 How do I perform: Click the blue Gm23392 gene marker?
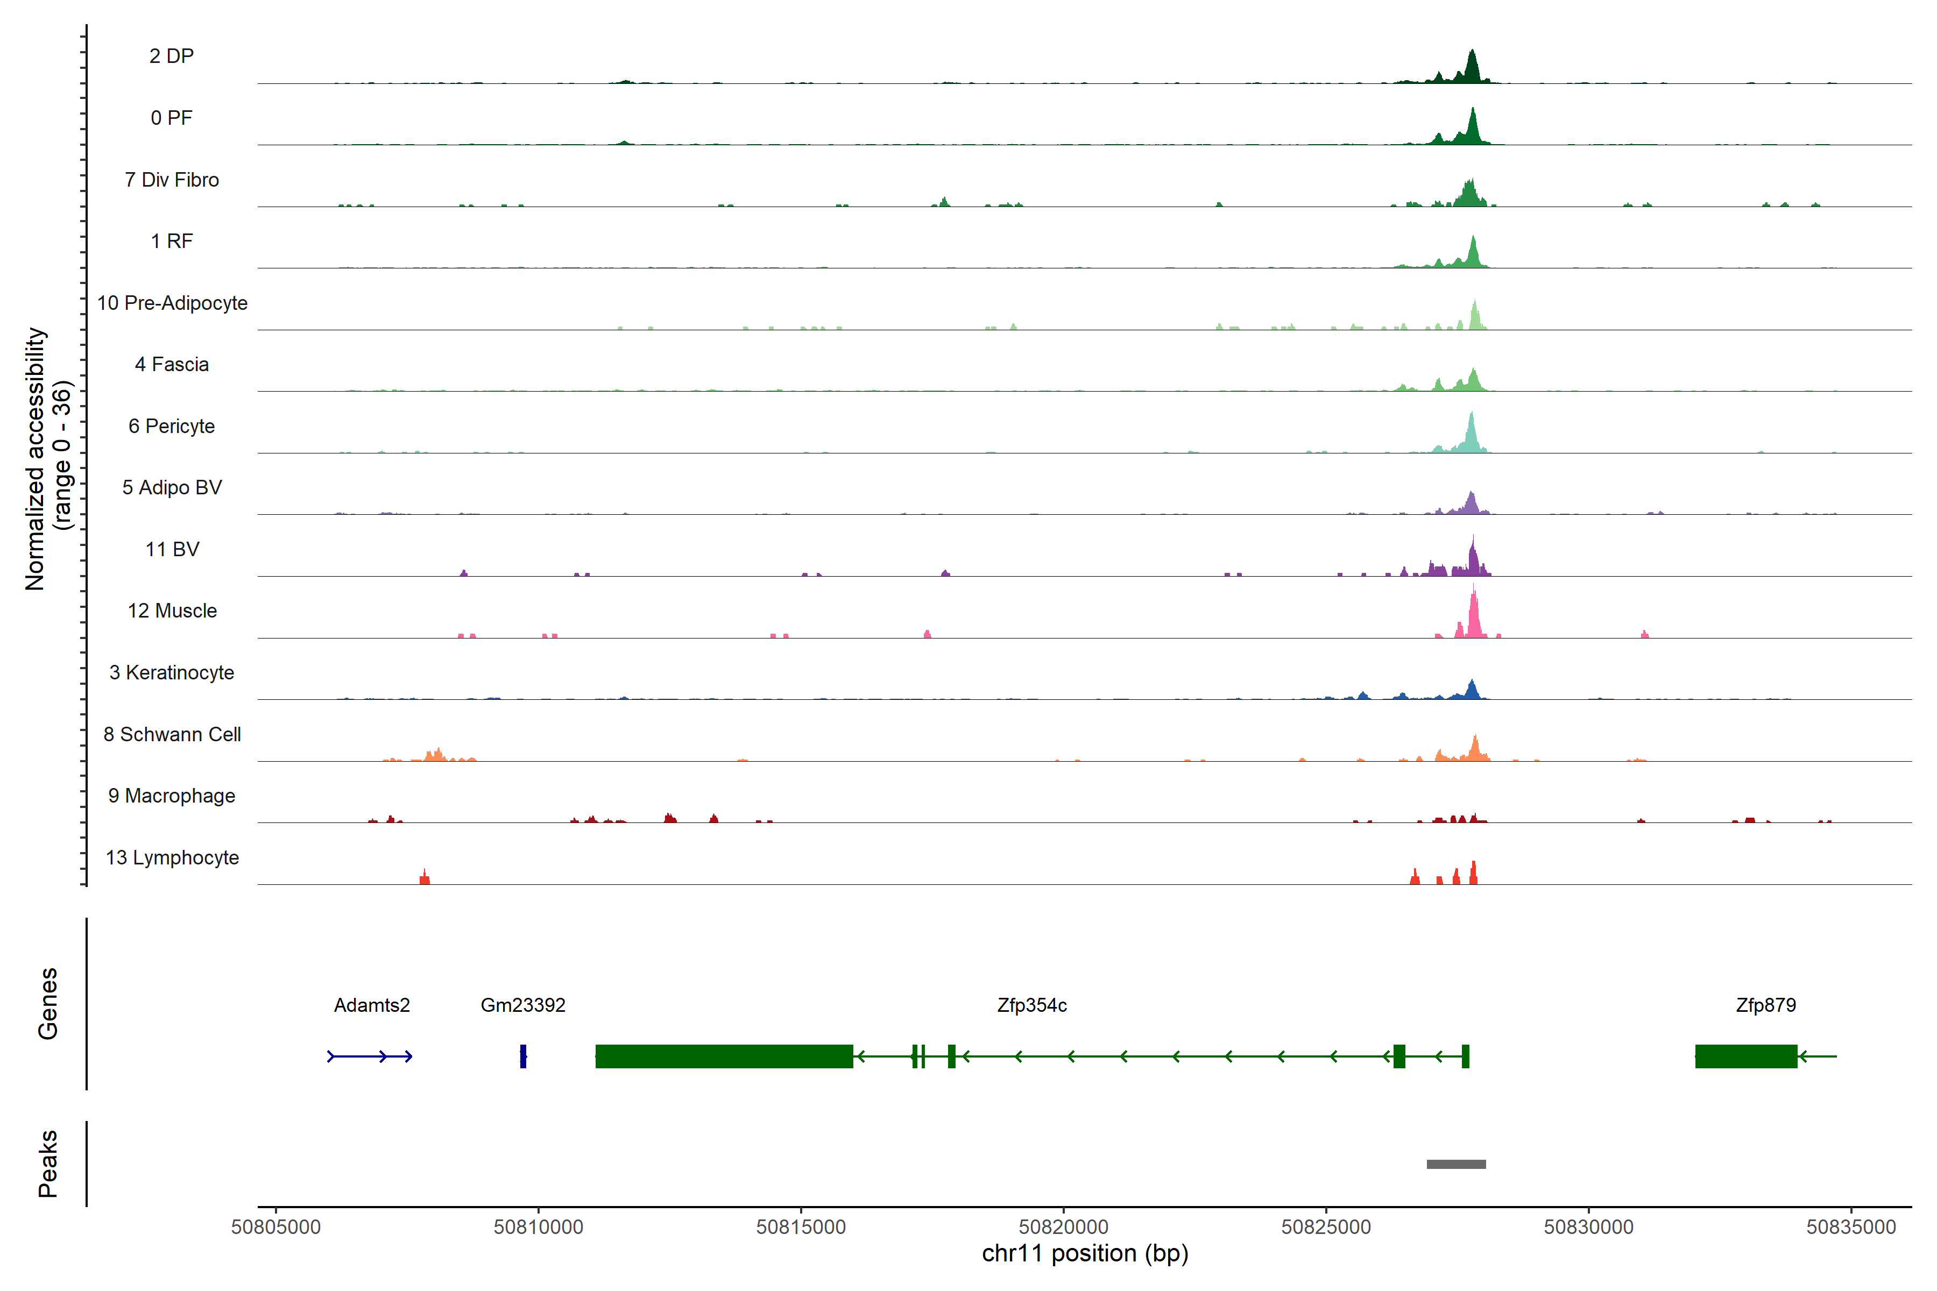click(523, 1055)
